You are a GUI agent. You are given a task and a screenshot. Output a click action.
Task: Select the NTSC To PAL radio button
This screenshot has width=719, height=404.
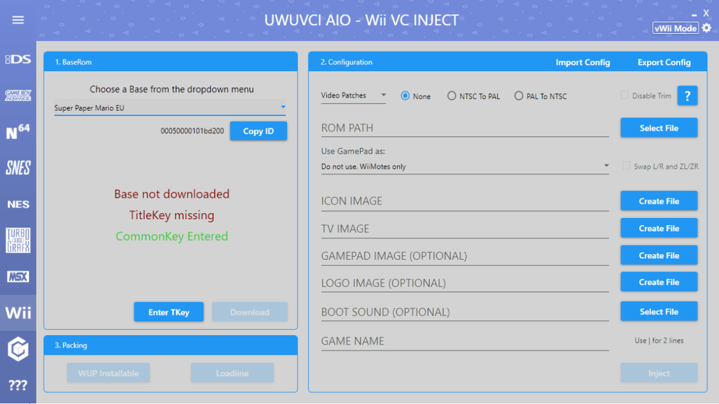[452, 96]
